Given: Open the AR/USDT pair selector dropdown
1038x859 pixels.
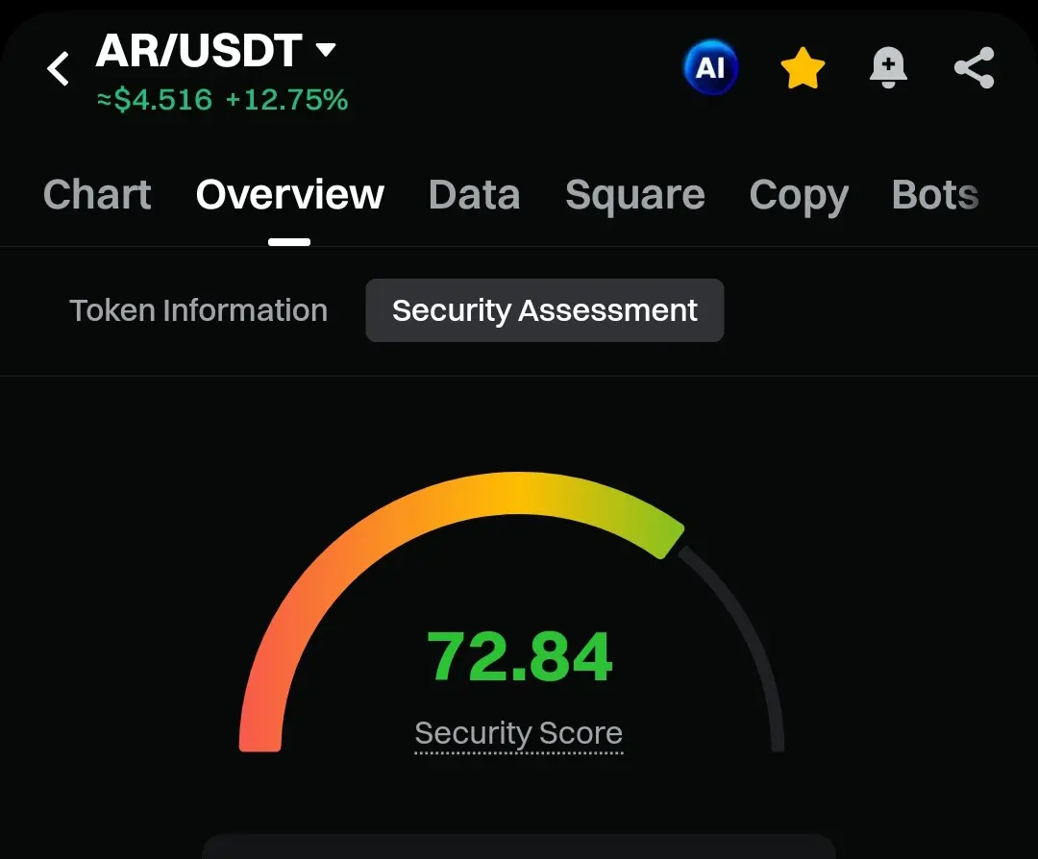Looking at the screenshot, I should [216, 50].
